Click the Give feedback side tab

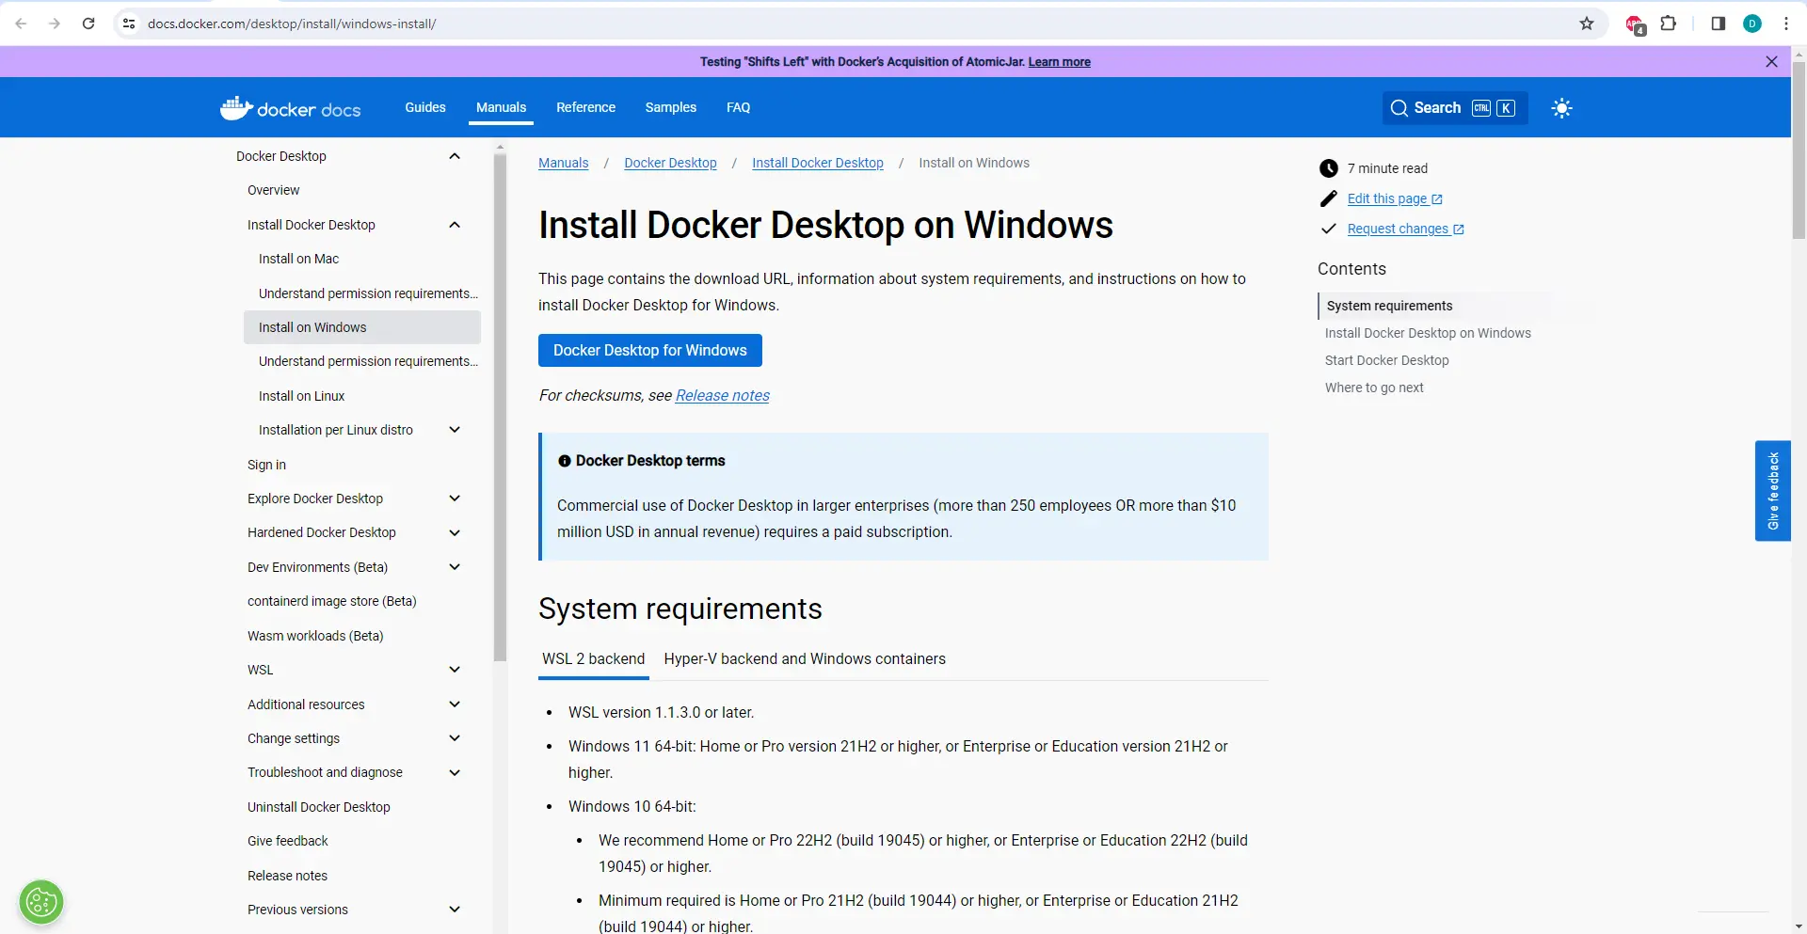1772,491
